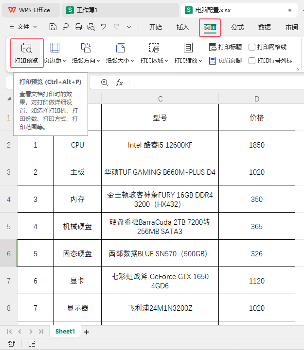Open Print Preview tool
Image resolution: width=304 pixels, height=350 pixels.
27,53
